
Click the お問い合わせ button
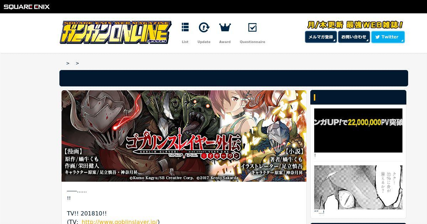[354, 37]
